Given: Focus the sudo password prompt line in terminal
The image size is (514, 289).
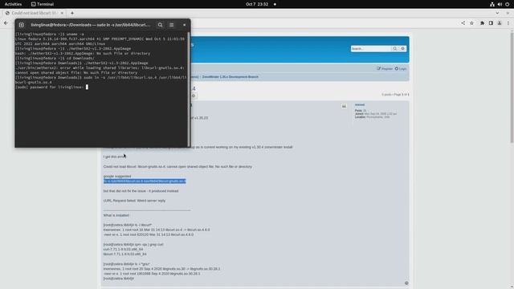Looking at the screenshot, I should [51, 88].
